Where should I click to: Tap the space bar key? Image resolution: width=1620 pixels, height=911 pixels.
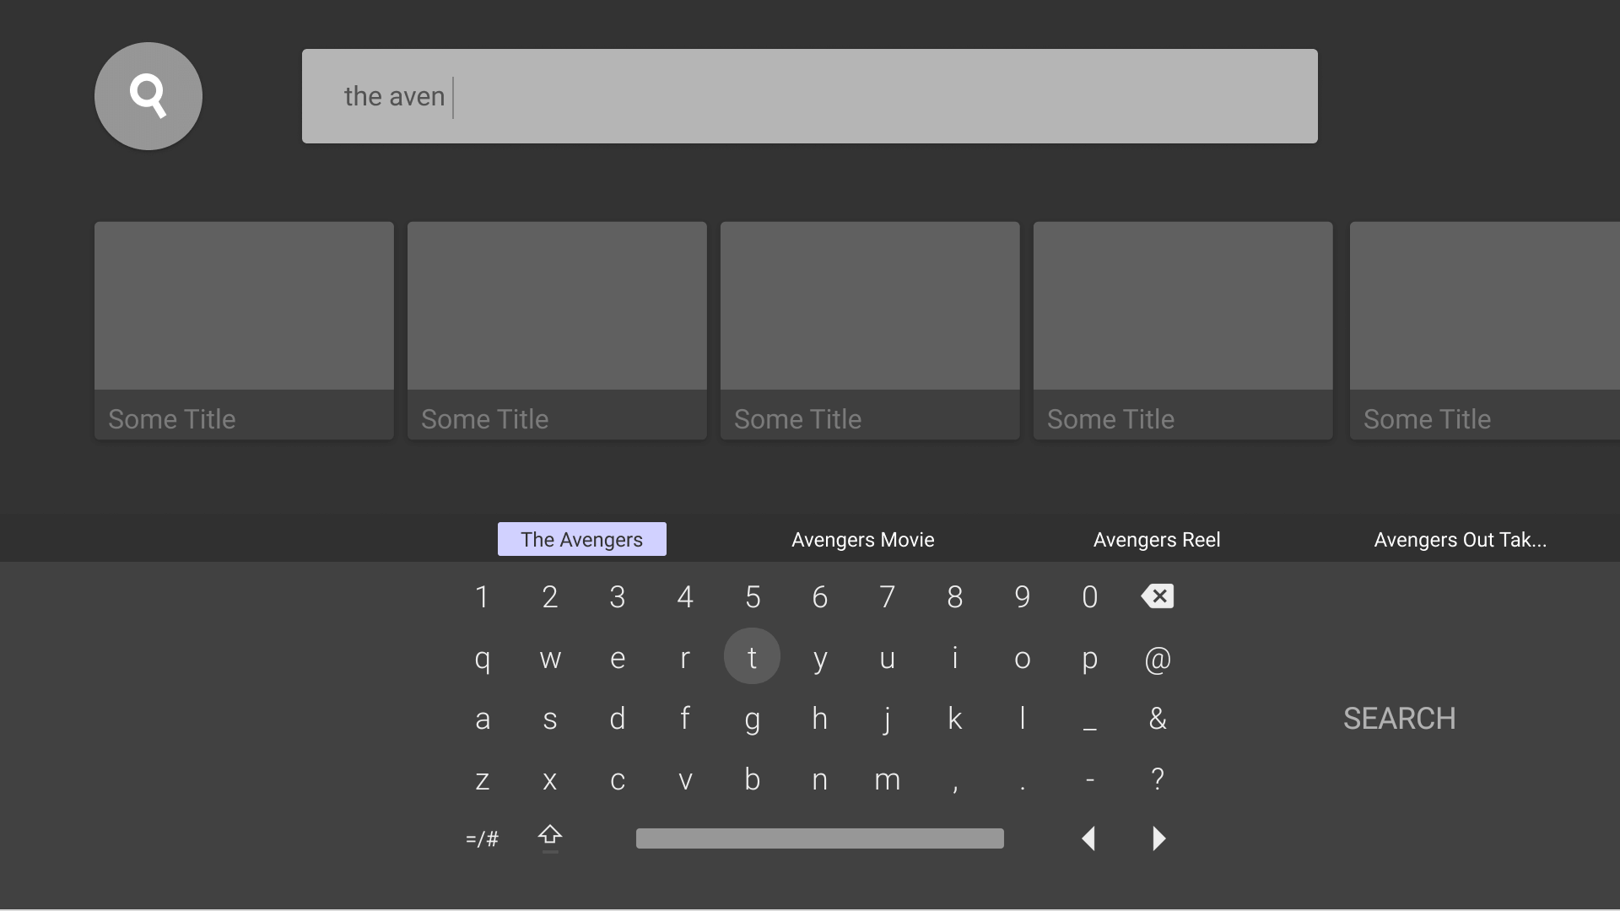[x=820, y=838]
